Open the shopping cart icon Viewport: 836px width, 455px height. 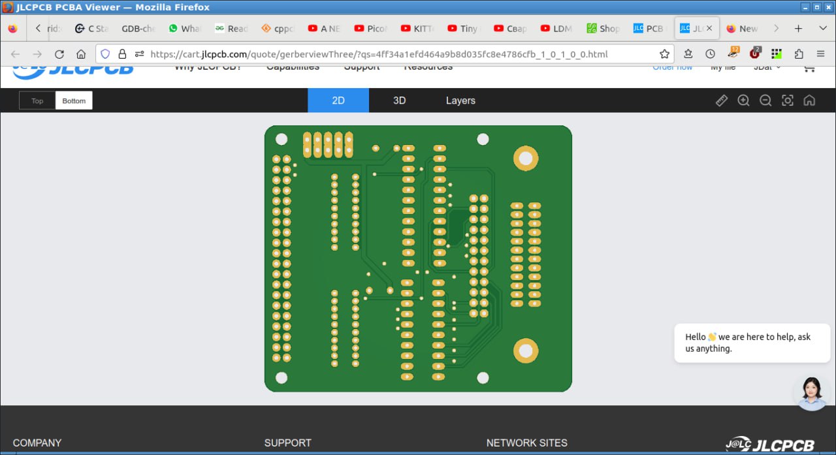coord(809,67)
